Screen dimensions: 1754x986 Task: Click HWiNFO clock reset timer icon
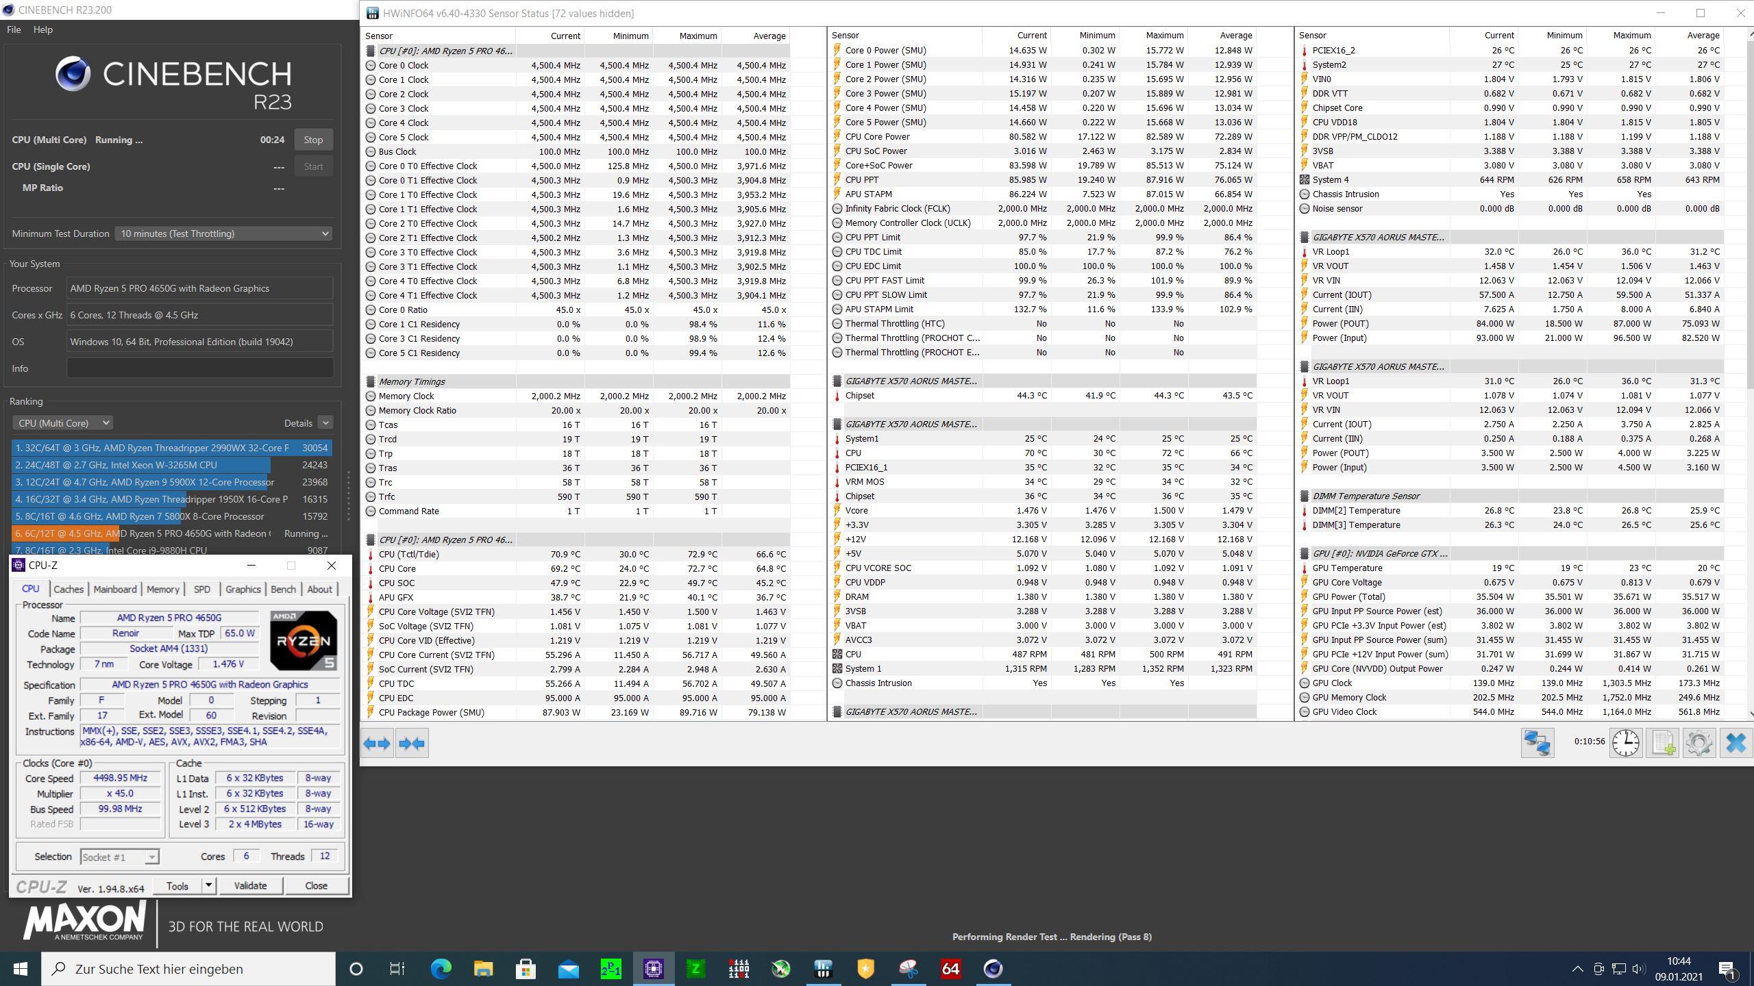pos(1626,743)
